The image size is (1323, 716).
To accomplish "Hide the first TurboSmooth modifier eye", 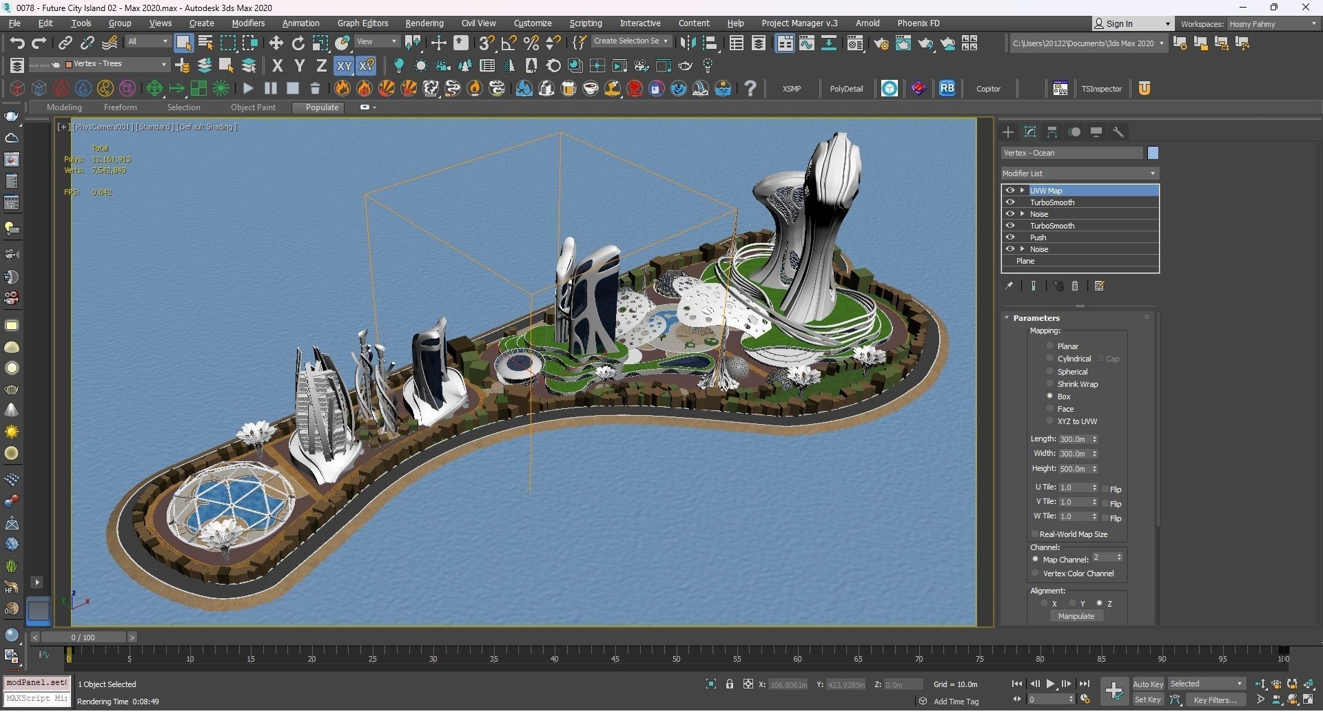I will [1010, 202].
